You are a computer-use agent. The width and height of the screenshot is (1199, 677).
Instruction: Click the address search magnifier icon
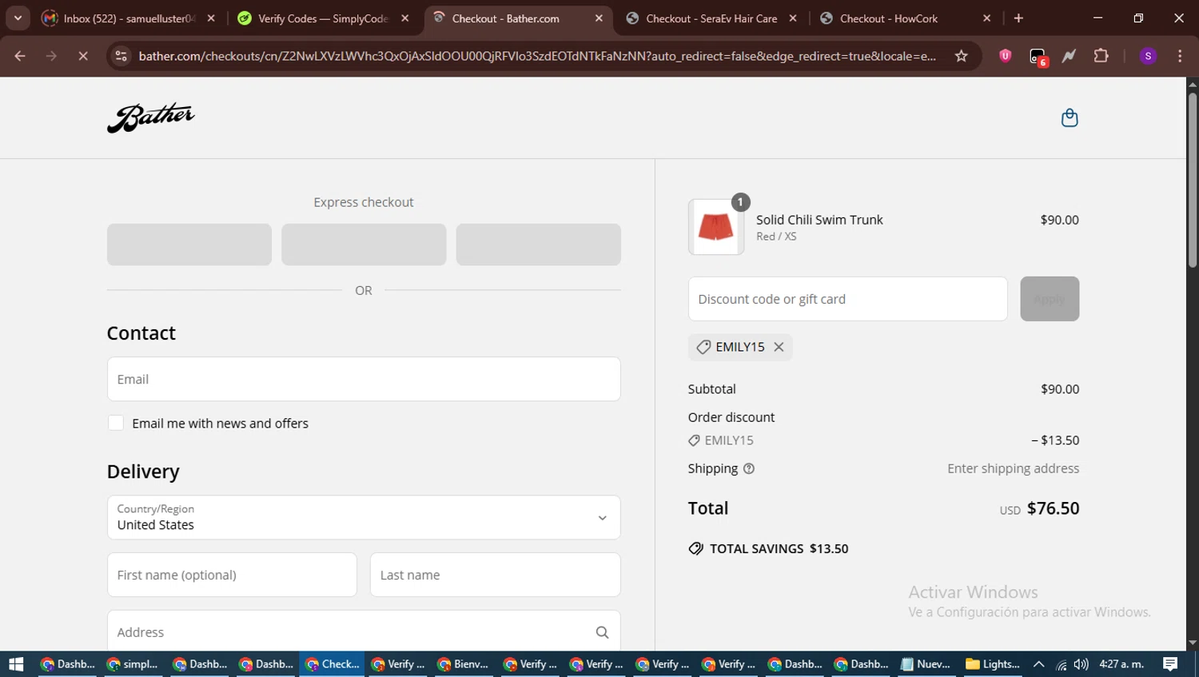coord(602,632)
